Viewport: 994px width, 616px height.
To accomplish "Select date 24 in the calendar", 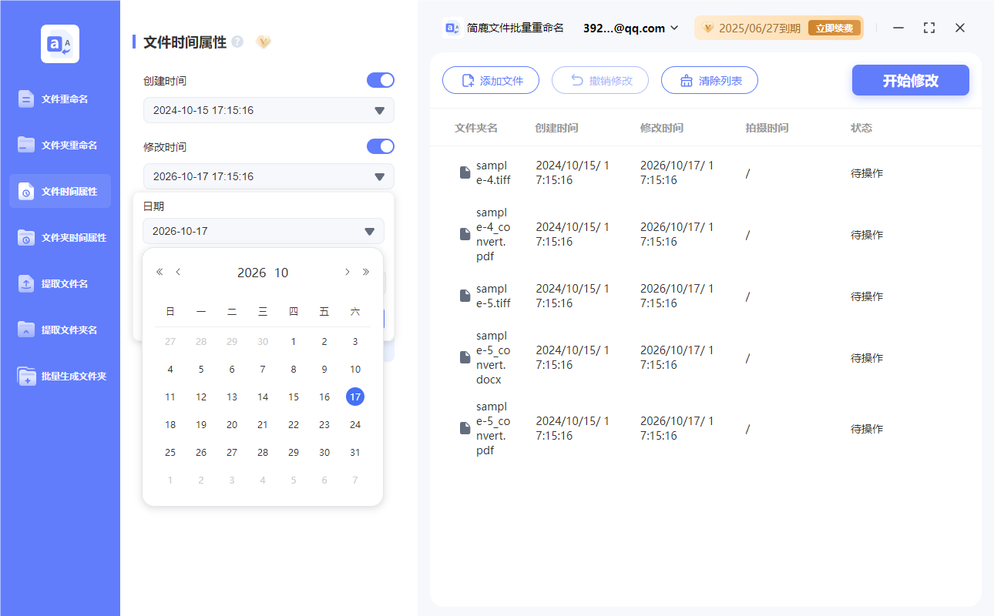I will pyautogui.click(x=354, y=424).
